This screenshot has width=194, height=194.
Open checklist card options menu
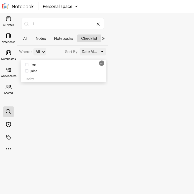[x=102, y=63]
